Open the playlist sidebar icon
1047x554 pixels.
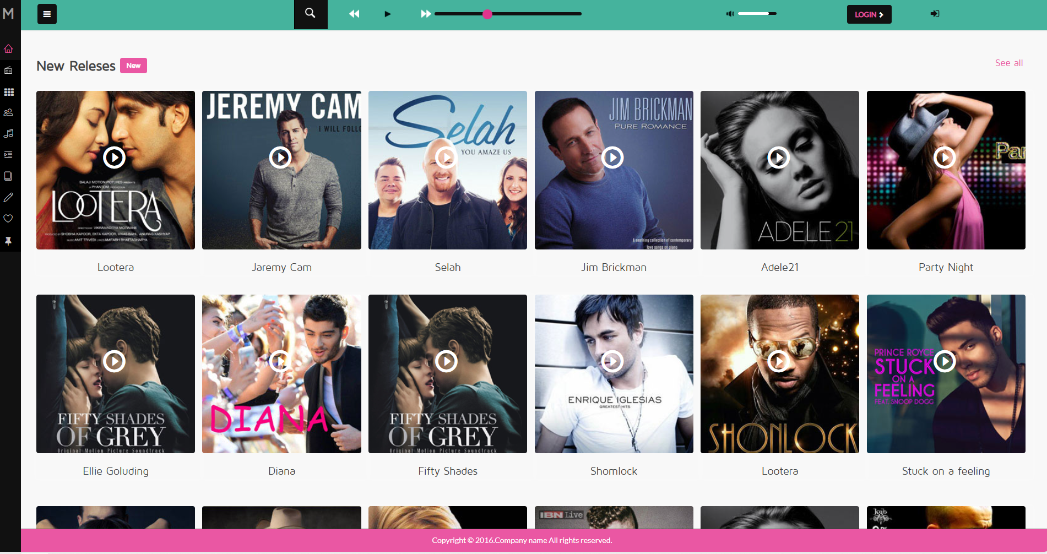8,155
